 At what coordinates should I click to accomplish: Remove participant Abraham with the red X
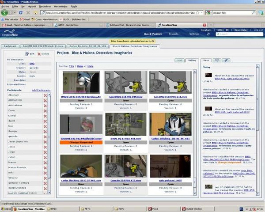pos(45,95)
